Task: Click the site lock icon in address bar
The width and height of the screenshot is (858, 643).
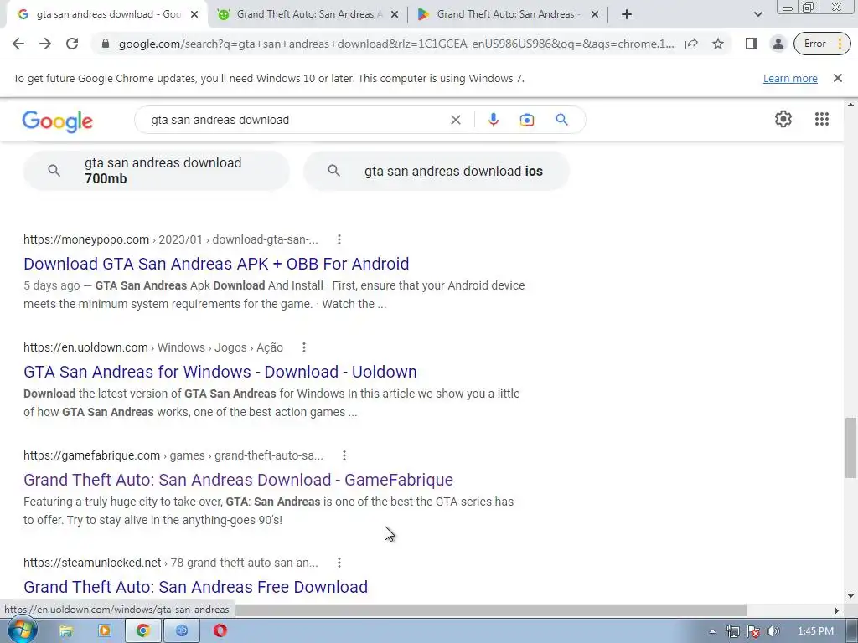Action: click(x=106, y=44)
